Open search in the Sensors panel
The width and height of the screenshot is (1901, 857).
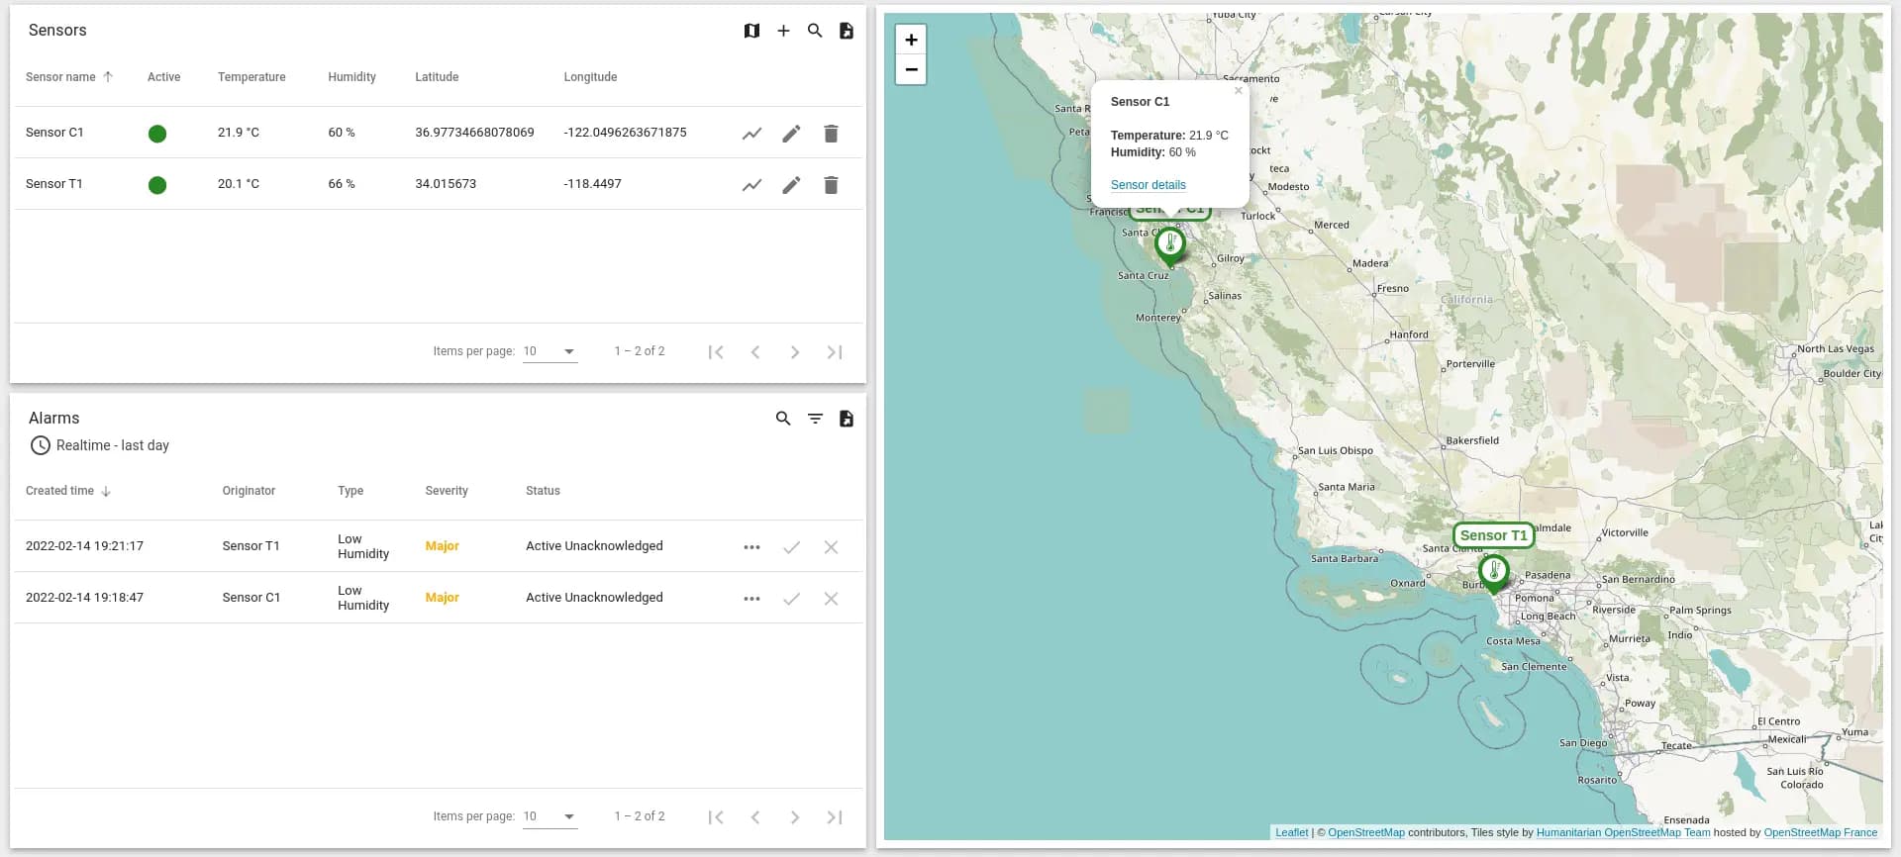pyautogui.click(x=815, y=31)
